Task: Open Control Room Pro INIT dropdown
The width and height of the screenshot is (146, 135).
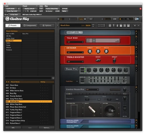Action: tap(92, 90)
